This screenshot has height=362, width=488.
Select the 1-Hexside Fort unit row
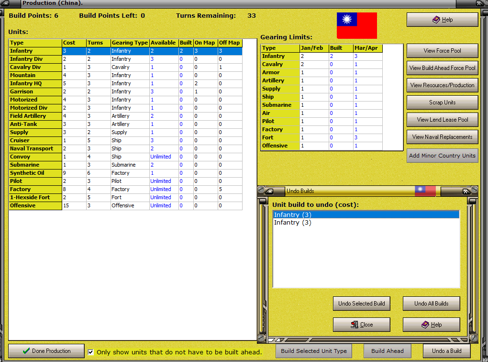pos(126,197)
